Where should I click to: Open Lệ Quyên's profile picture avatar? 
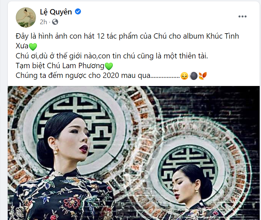[26, 17]
